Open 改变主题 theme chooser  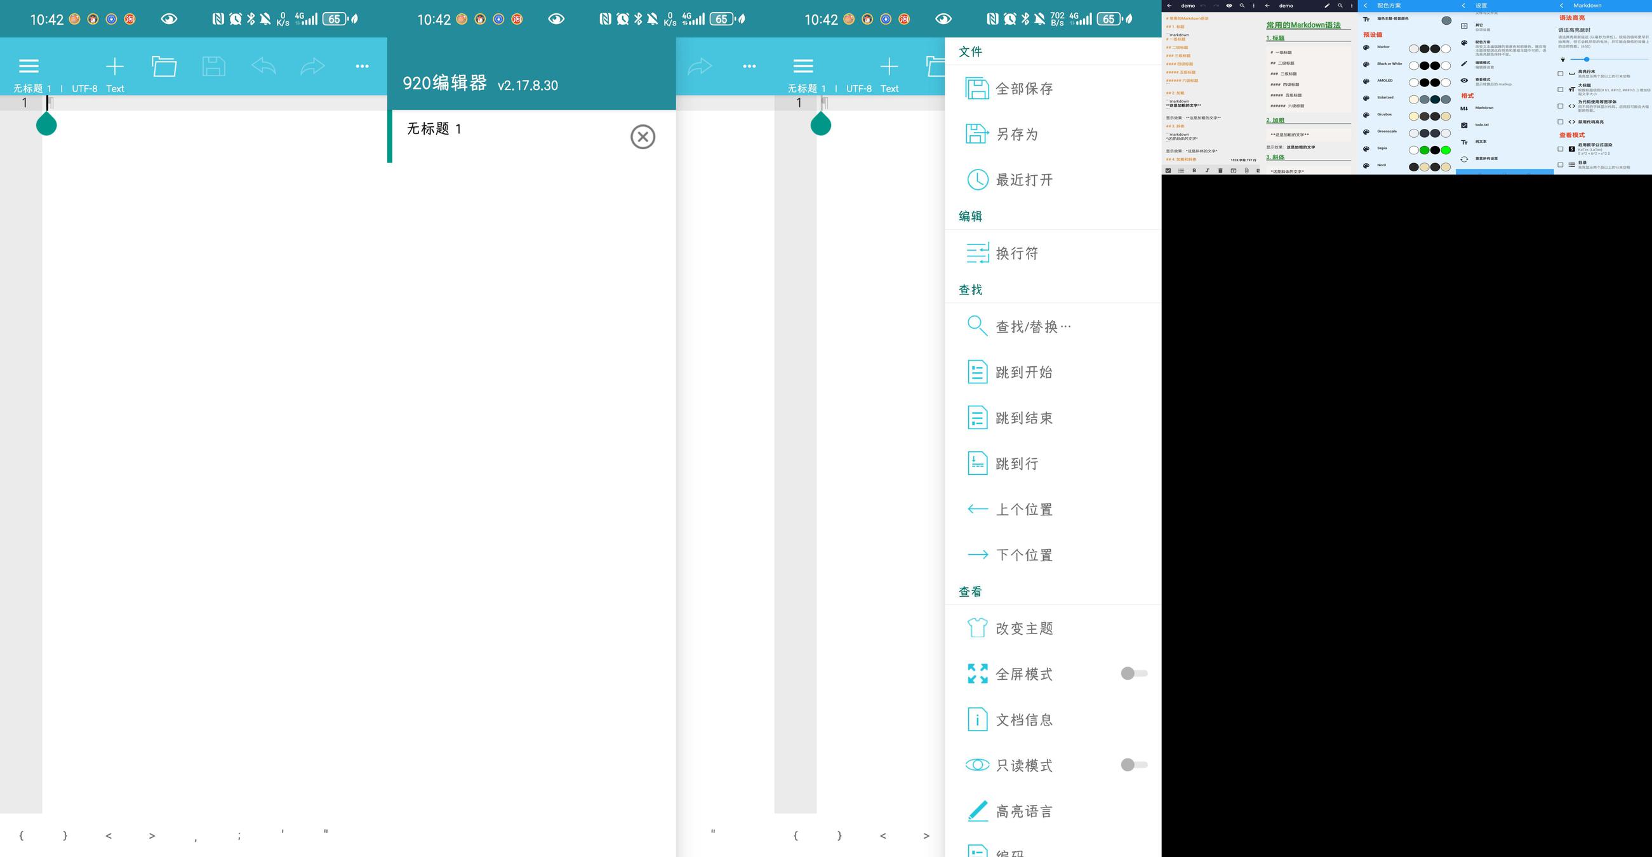pyautogui.click(x=1053, y=628)
